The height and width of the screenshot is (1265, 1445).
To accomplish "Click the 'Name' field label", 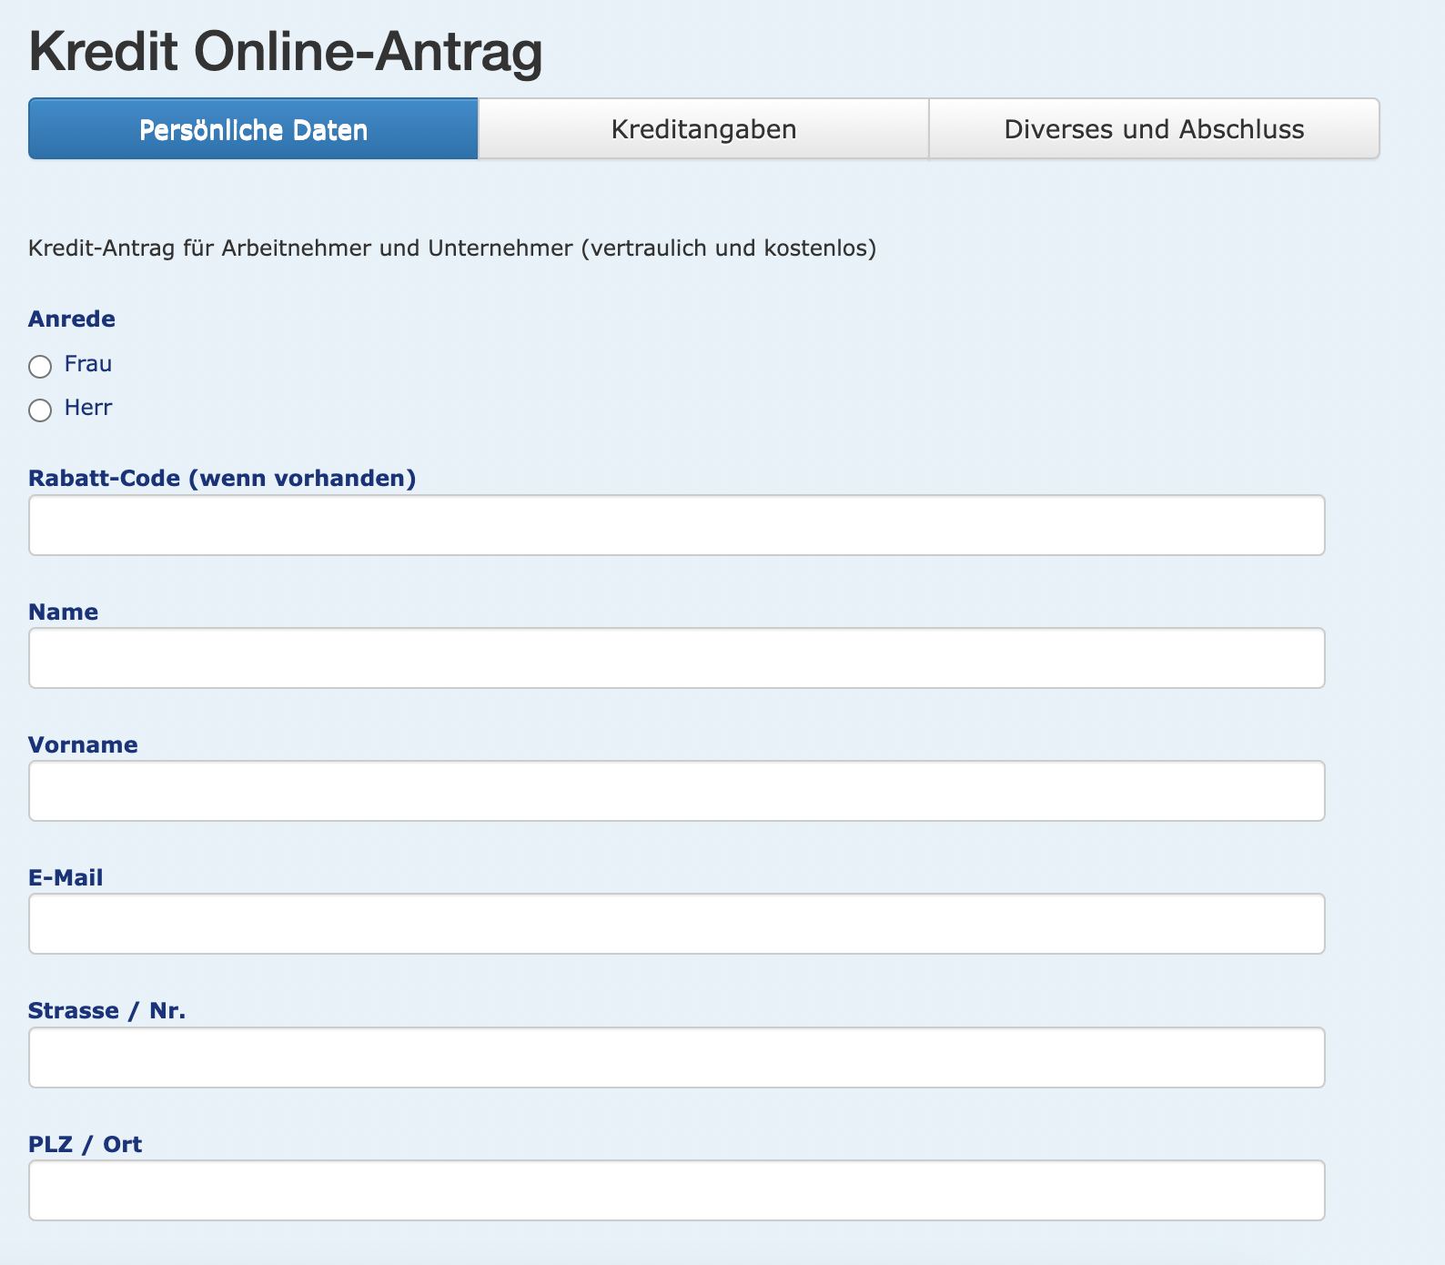I will (x=63, y=612).
